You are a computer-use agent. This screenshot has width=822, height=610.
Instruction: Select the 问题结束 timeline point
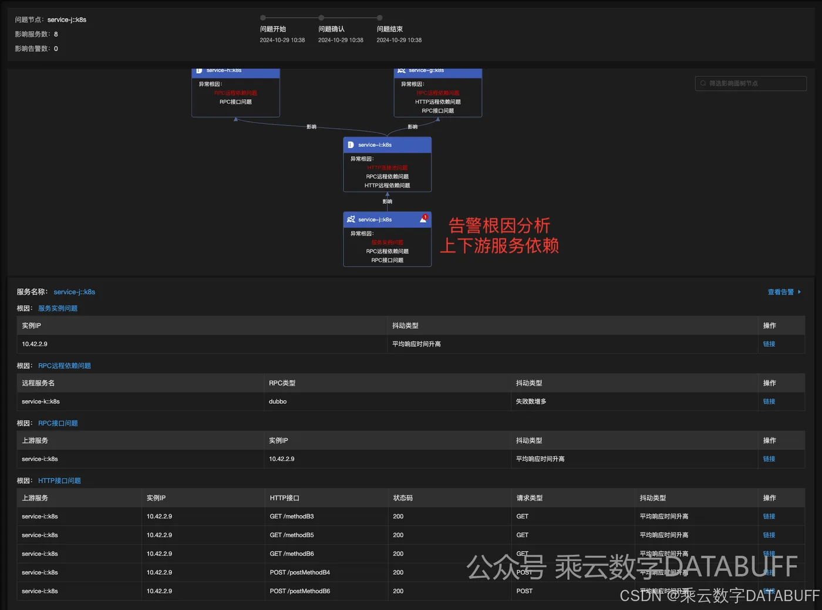point(380,18)
